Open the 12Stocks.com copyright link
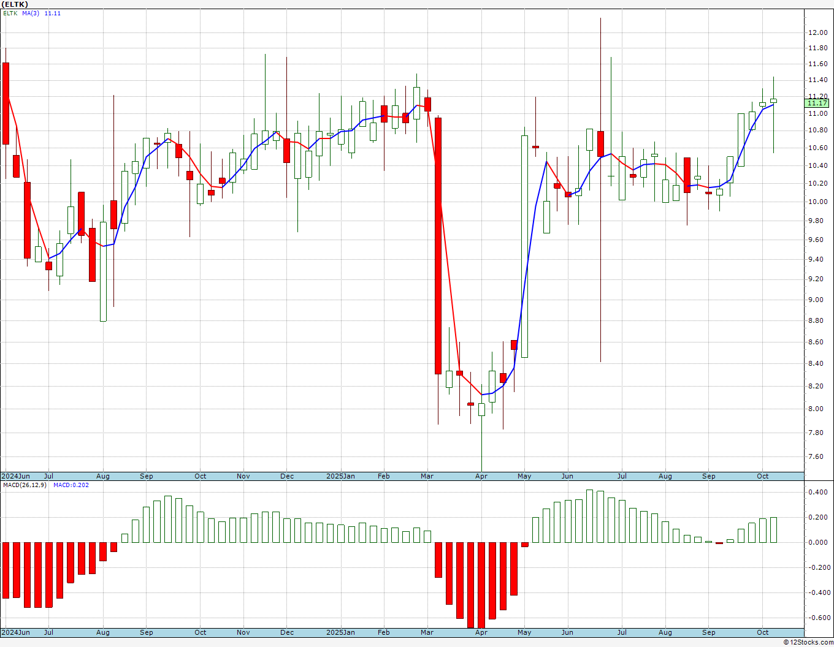 point(808,642)
